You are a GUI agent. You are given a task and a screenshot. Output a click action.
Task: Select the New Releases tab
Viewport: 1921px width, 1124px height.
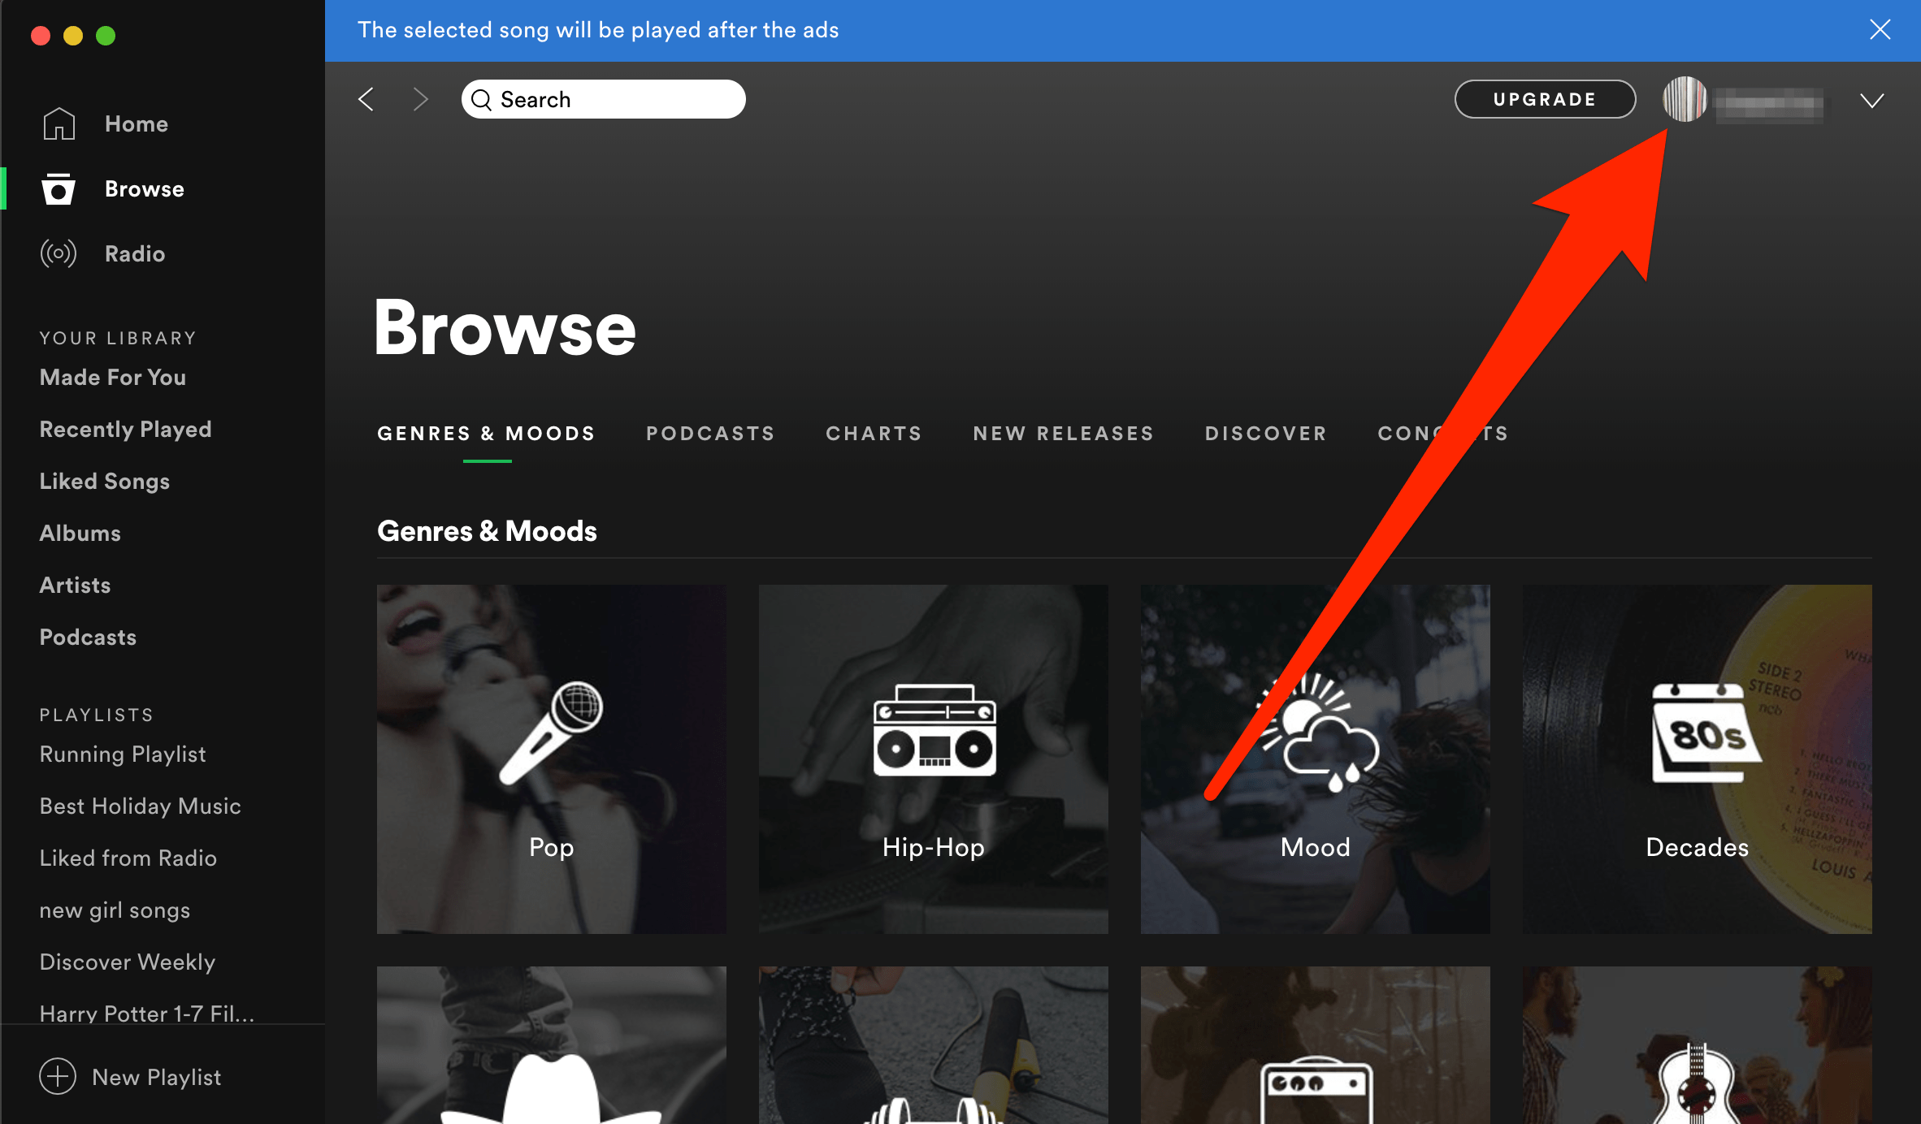click(x=1063, y=433)
